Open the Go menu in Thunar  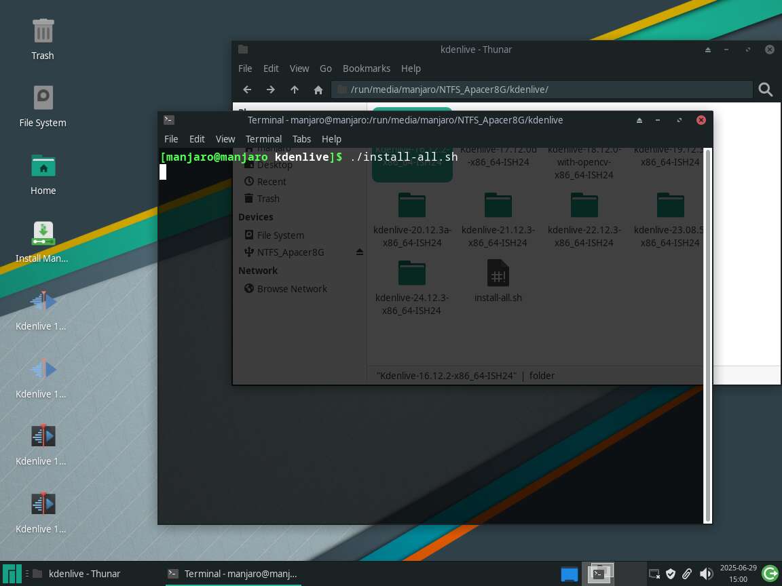coord(326,69)
